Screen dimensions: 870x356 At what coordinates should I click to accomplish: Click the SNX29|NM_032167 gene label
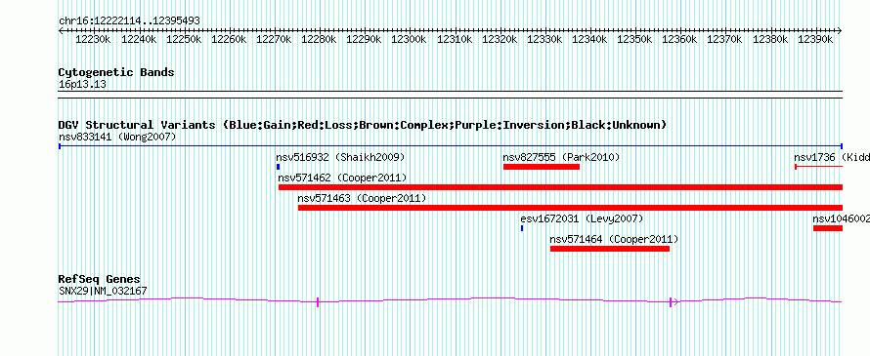[103, 291]
